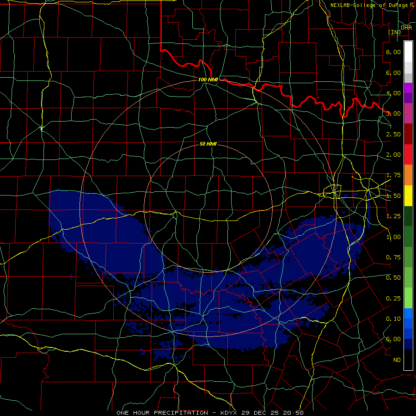
Task: Select the darkest green legend swatch
Action: 408,216
